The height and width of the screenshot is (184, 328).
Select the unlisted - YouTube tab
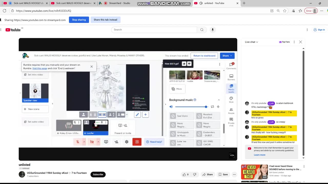tap(214, 3)
